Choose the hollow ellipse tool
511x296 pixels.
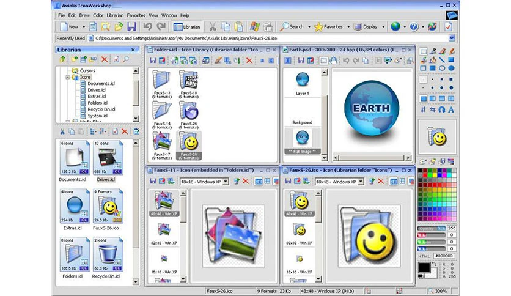[442, 68]
